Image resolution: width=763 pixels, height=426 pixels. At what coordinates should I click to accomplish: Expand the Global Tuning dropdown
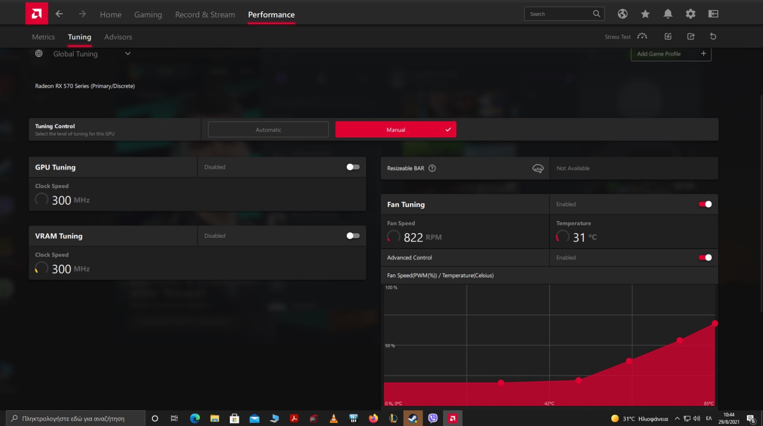click(x=127, y=54)
